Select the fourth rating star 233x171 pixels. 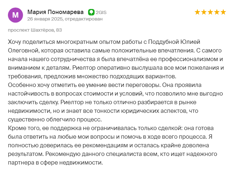[x=217, y=12]
